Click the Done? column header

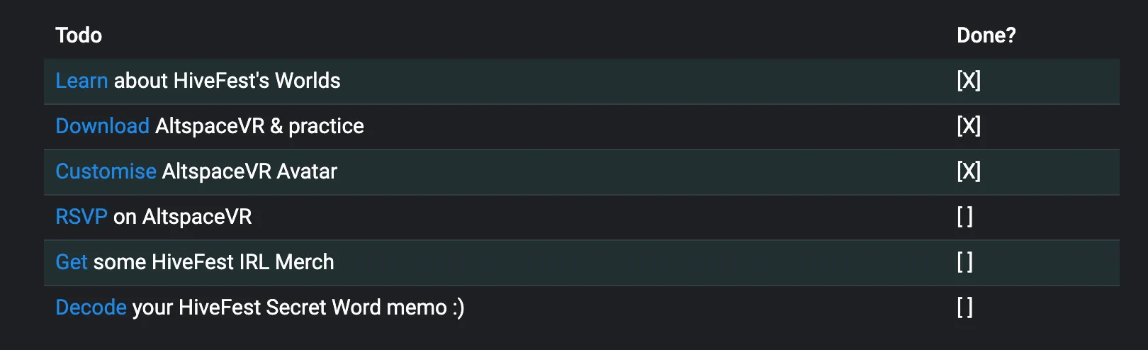(986, 35)
